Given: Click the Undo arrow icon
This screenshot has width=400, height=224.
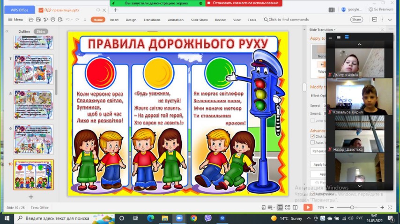Looking at the screenshot, I should pos(68,20).
